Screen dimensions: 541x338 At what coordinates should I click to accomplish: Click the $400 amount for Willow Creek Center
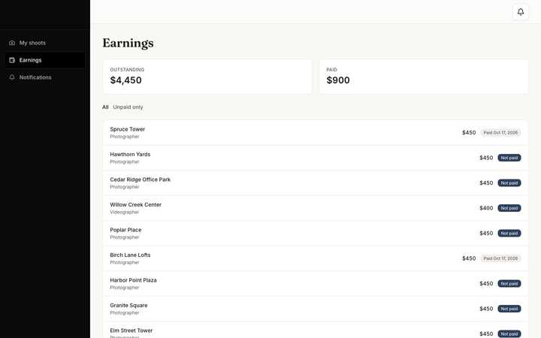(x=486, y=208)
